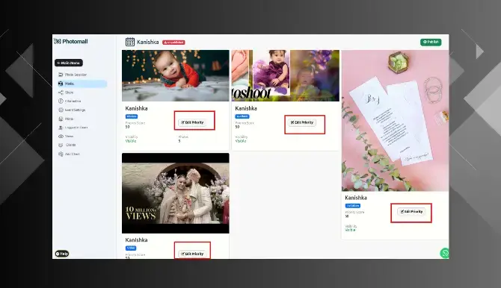This screenshot has height=288, width=501.
Task: Open the Views section in sidebar
Action: (66, 137)
